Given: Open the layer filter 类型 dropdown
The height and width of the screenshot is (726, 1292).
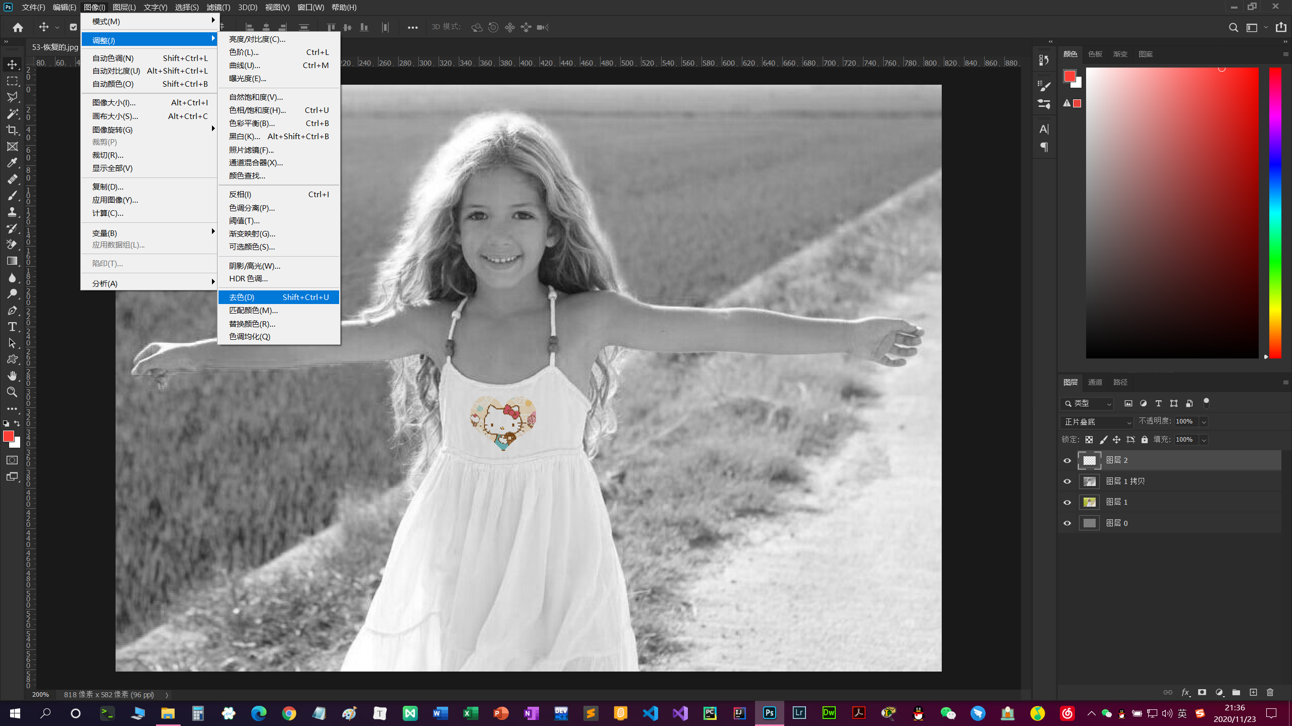Looking at the screenshot, I should tap(1087, 403).
